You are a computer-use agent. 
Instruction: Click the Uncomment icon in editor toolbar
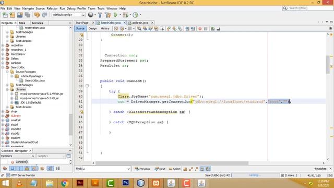(x=218, y=29)
